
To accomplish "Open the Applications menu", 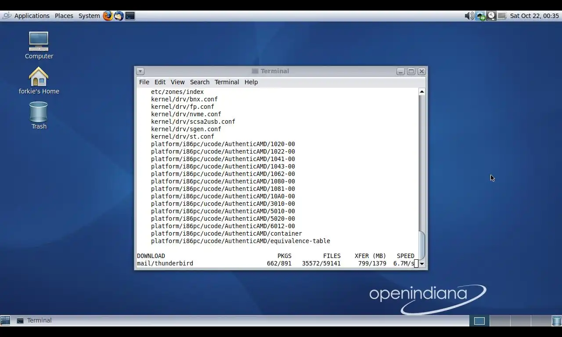I will (32, 16).
